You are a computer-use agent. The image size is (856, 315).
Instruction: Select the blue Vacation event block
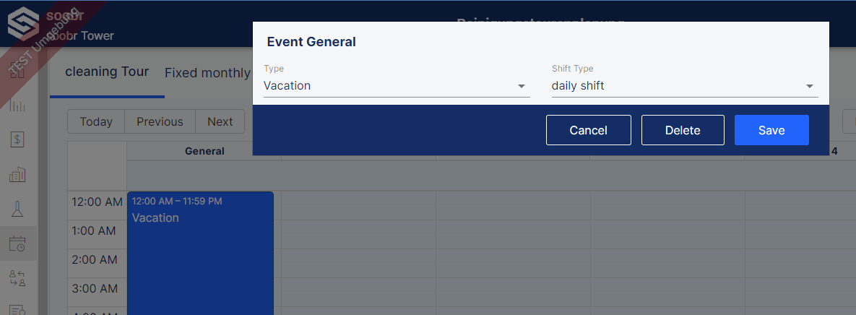pos(200,253)
